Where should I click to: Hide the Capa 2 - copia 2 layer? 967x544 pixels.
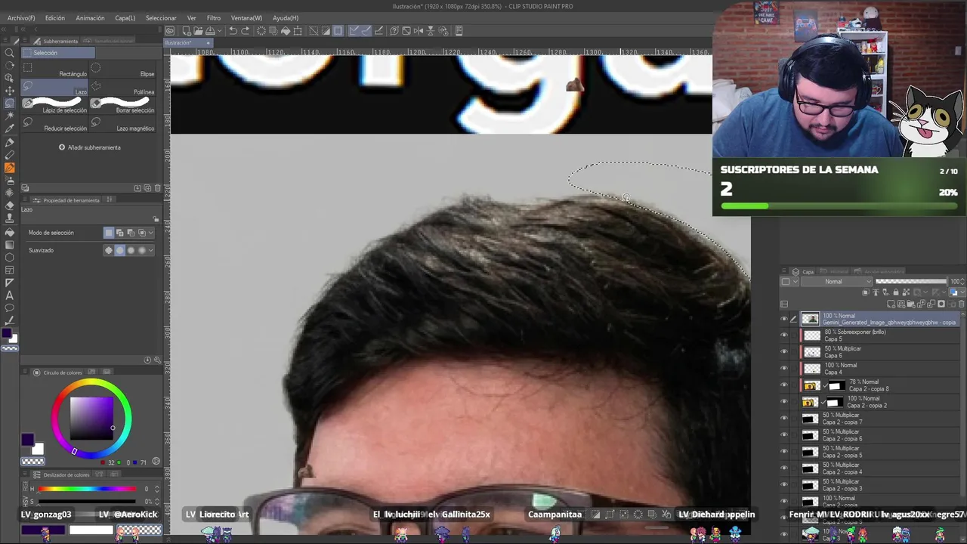783,402
